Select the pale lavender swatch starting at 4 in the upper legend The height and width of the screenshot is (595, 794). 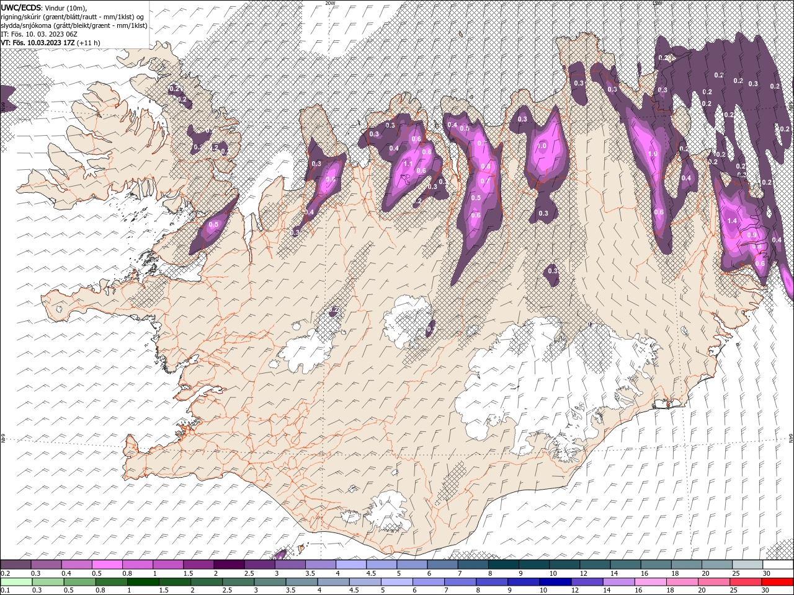pyautogui.click(x=350, y=565)
